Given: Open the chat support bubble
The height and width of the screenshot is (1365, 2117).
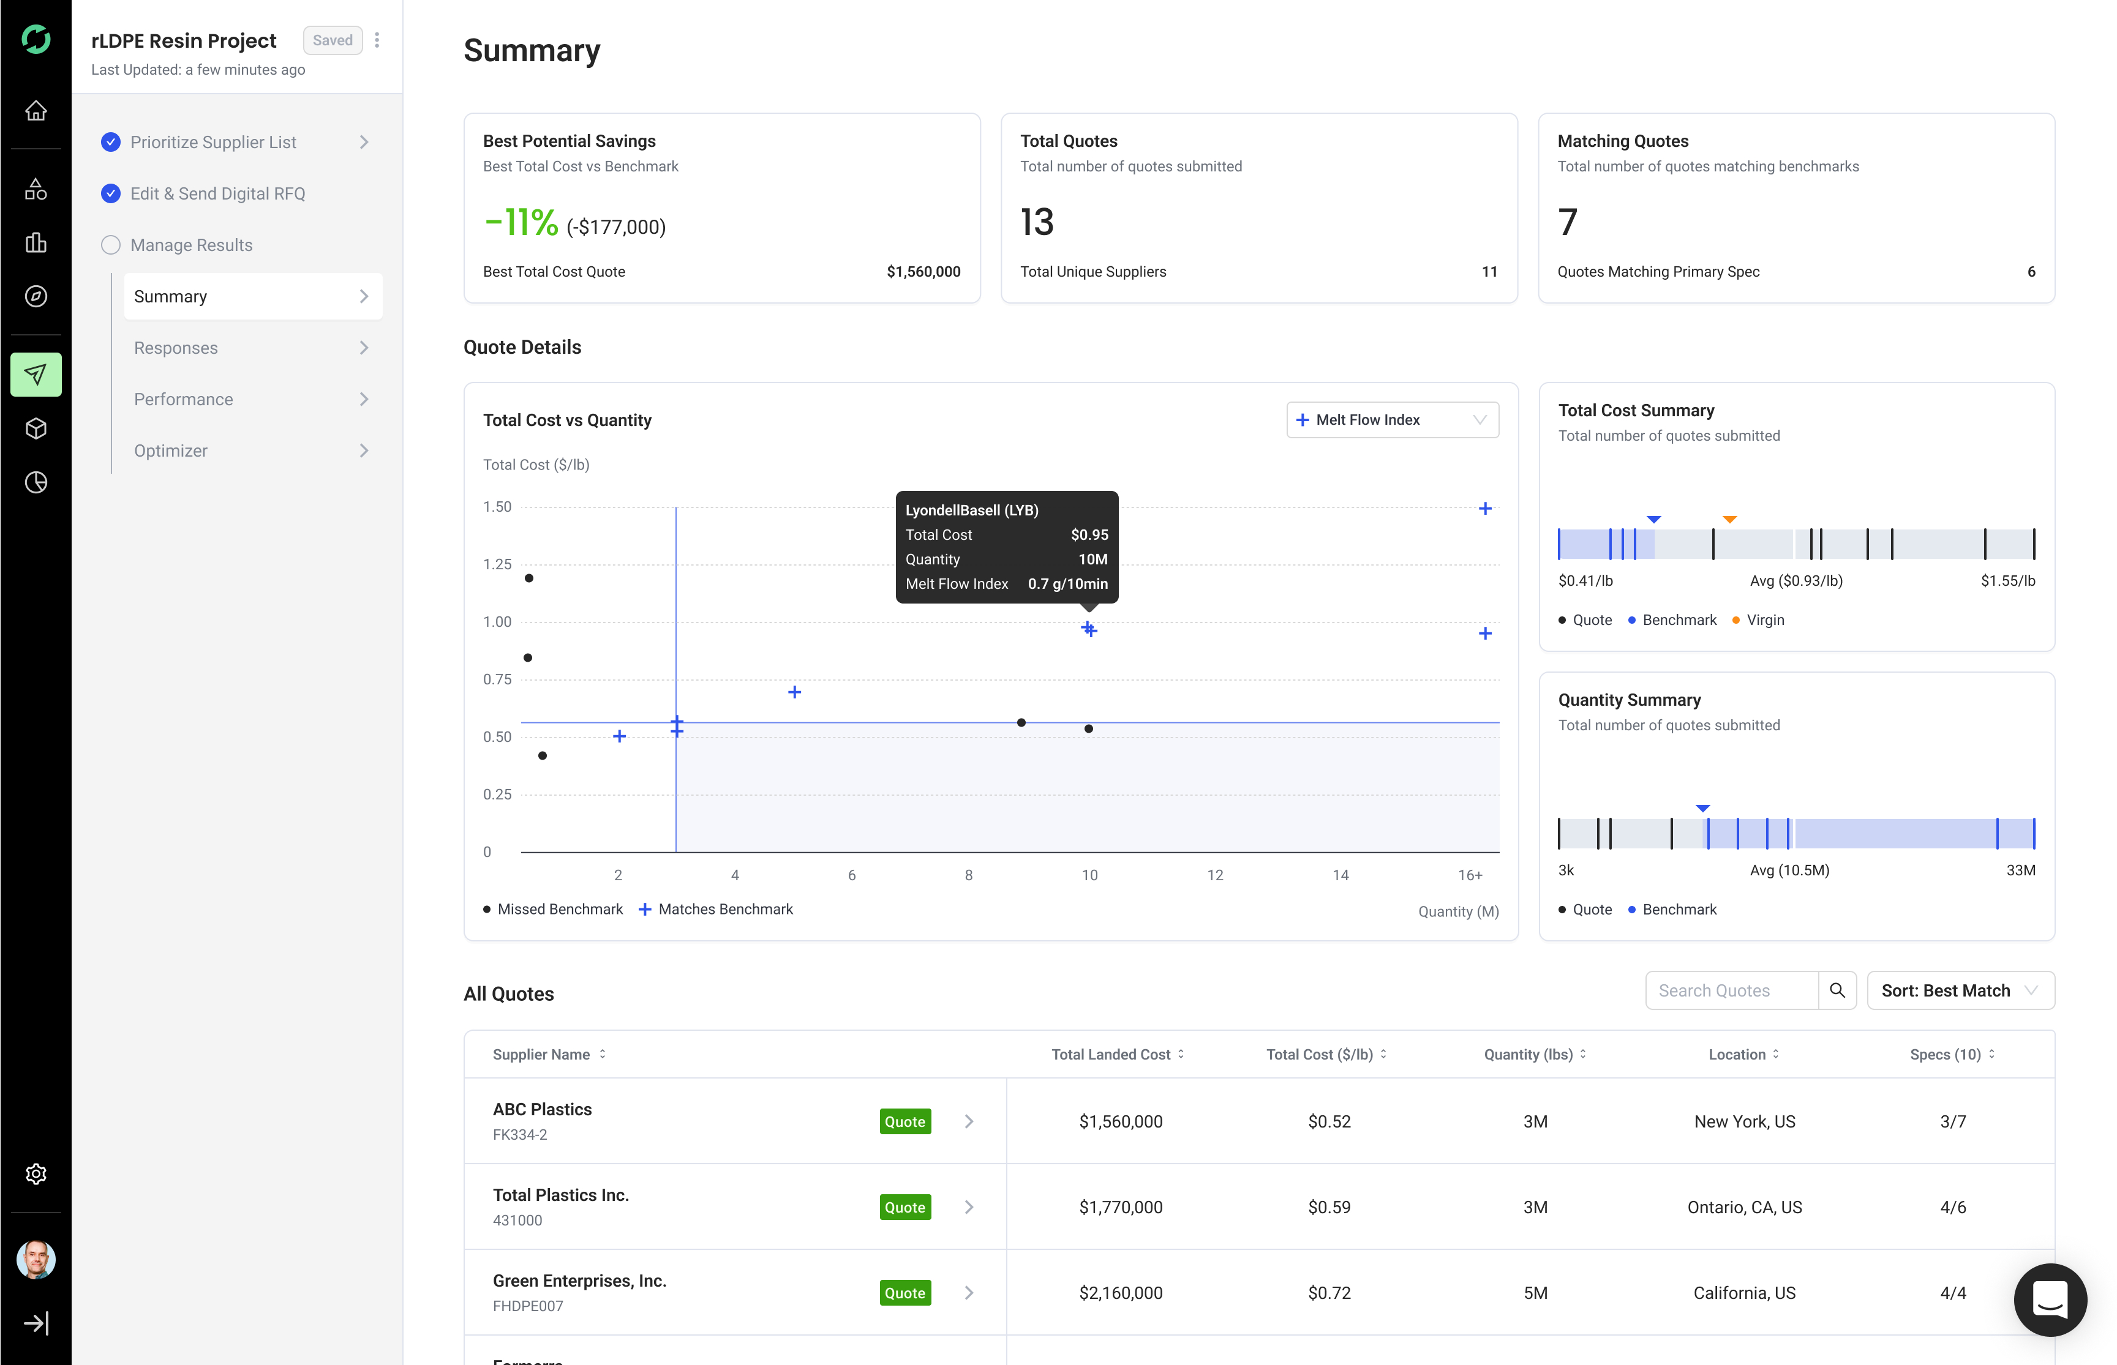Looking at the screenshot, I should pyautogui.click(x=2050, y=1300).
